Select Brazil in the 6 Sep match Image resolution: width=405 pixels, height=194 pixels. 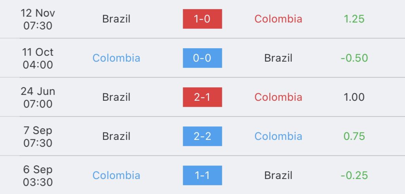tap(278, 175)
